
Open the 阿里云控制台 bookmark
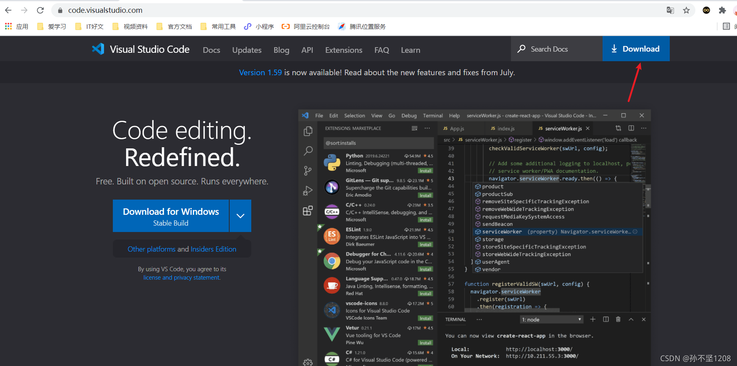[306, 26]
